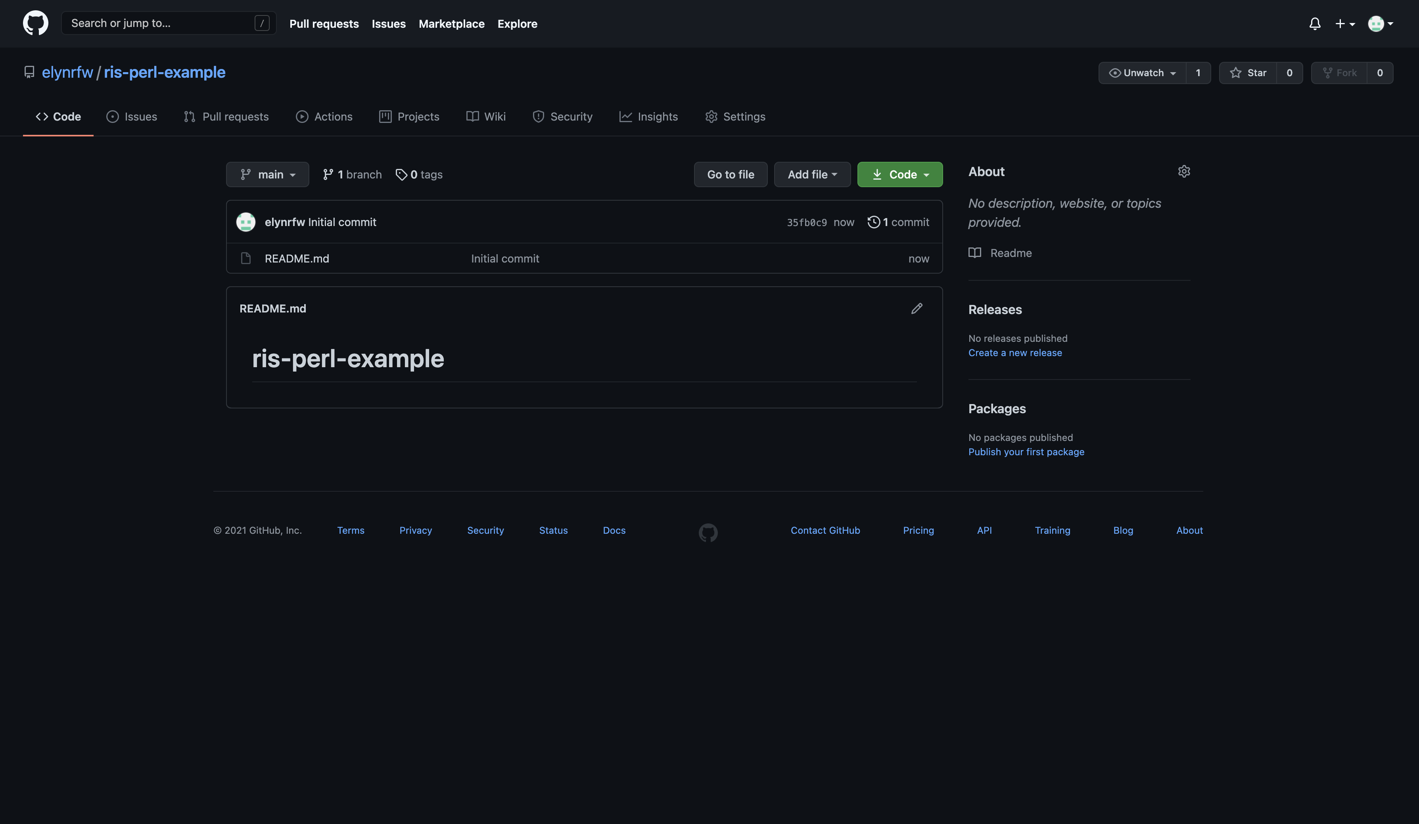Open the ris-perl-example repository link
This screenshot has height=824, width=1419.
point(165,72)
